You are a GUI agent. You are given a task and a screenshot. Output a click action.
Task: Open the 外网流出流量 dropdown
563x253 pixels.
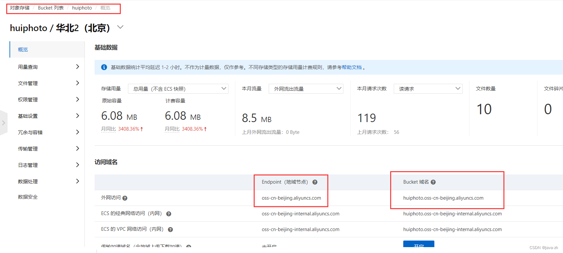(x=306, y=89)
